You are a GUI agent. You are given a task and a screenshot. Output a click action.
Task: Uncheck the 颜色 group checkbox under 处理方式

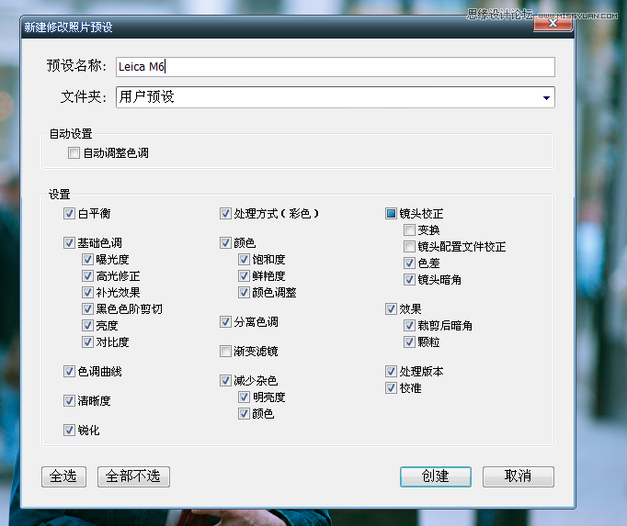225,243
